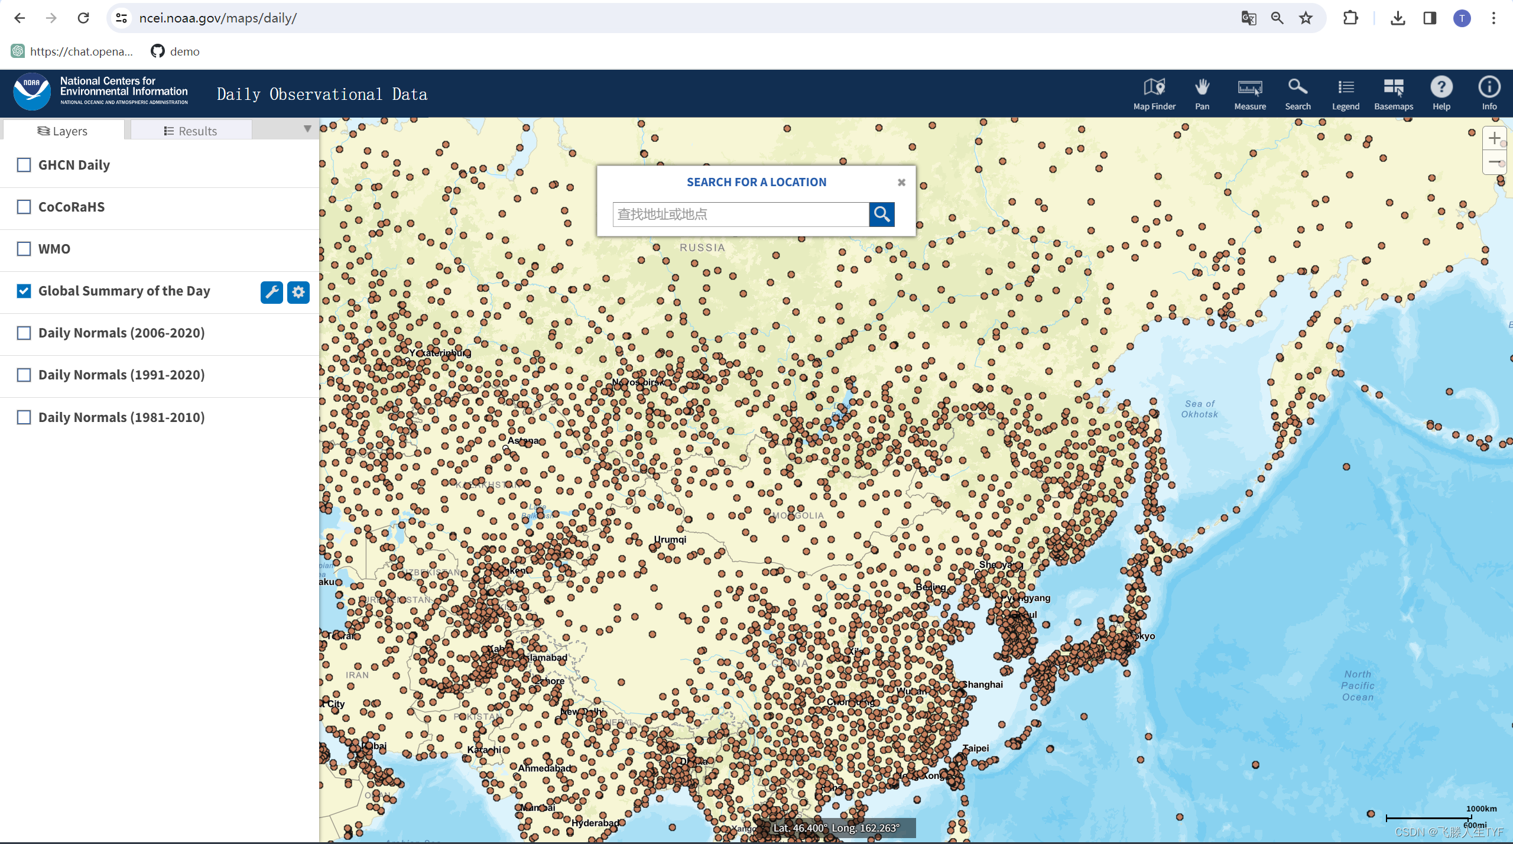Click the Shanghai city label on map
The height and width of the screenshot is (844, 1513).
point(982,684)
